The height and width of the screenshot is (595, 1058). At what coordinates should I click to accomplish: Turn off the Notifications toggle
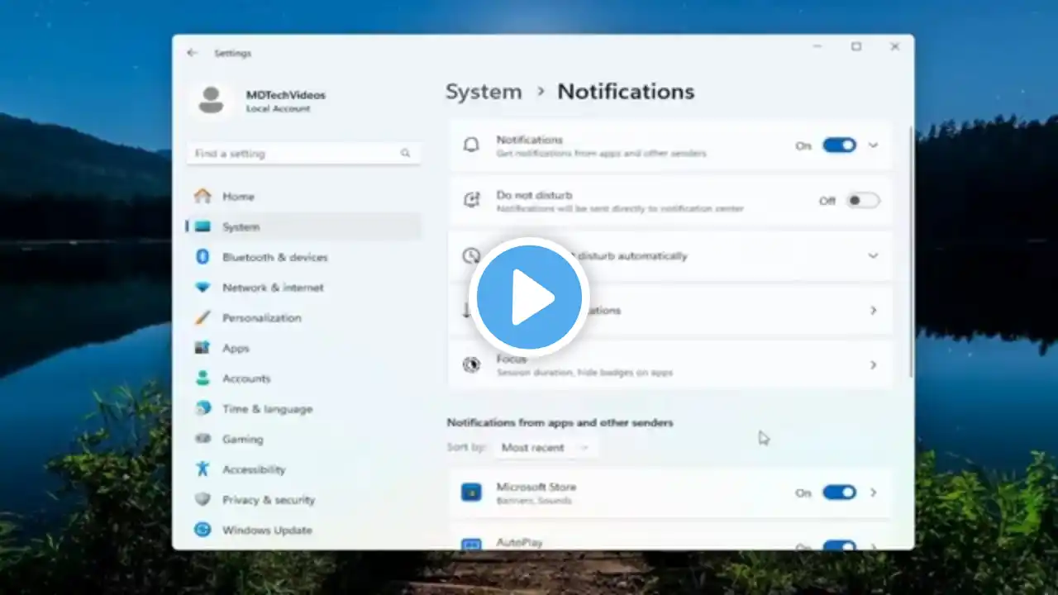coord(839,145)
